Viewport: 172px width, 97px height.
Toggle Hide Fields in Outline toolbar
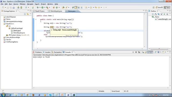(x=159, y=14)
